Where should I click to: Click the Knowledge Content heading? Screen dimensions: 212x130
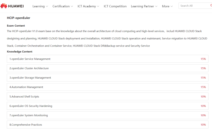point(20,51)
